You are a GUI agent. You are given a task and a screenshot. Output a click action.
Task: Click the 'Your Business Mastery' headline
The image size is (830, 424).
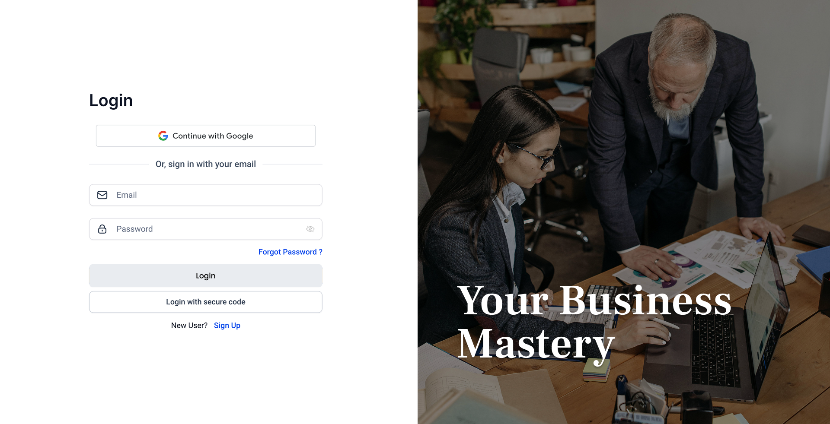pyautogui.click(x=594, y=323)
